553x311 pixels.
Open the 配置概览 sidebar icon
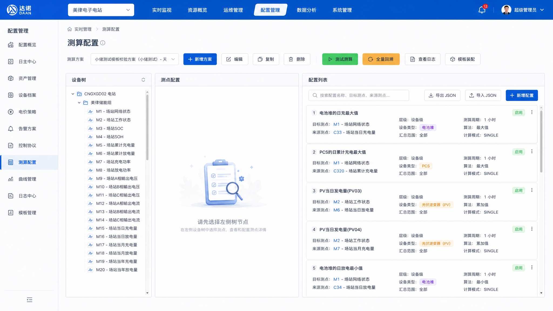(x=11, y=45)
